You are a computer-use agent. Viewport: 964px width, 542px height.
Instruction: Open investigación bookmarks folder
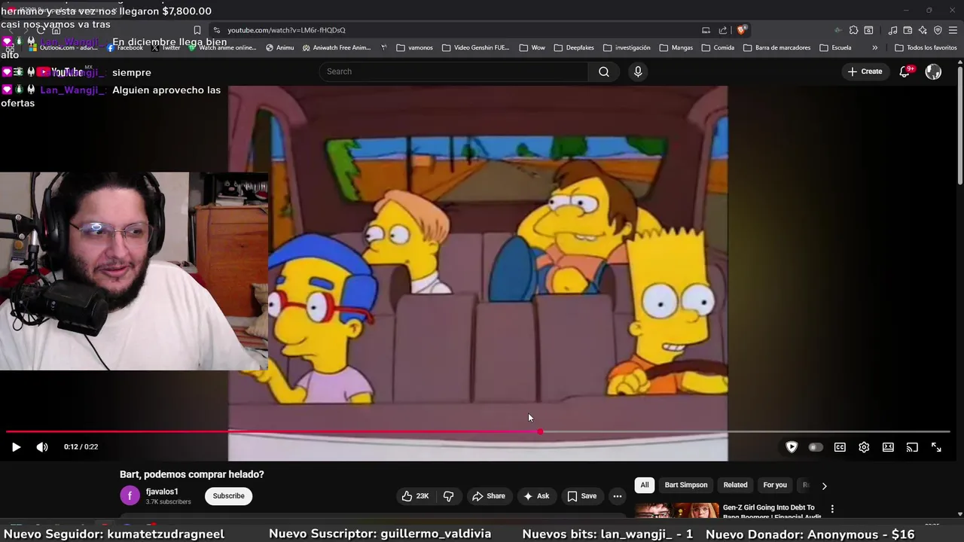pos(627,47)
